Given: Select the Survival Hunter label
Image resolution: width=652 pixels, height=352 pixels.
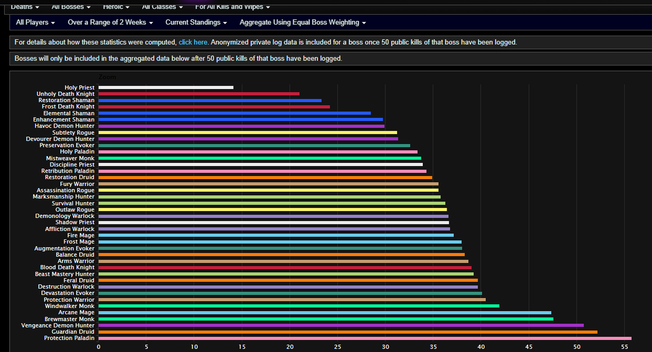Looking at the screenshot, I should click(x=73, y=203).
